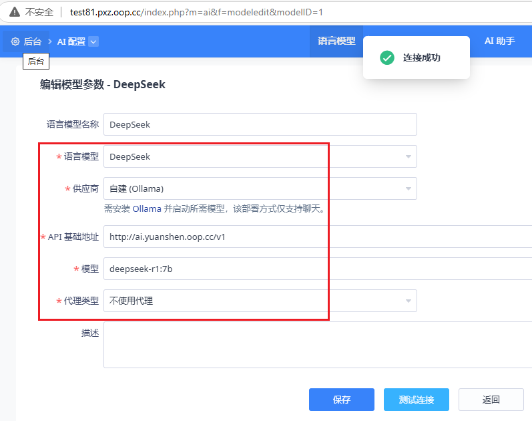Click the 编辑模型参数 - DeepSeek heading
Image resolution: width=532 pixels, height=421 pixels.
(103, 84)
